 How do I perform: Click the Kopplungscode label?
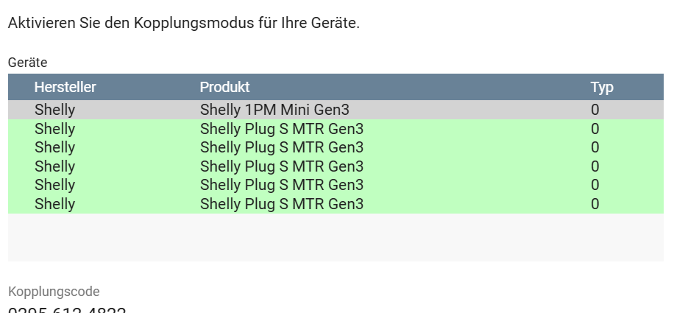pos(54,292)
